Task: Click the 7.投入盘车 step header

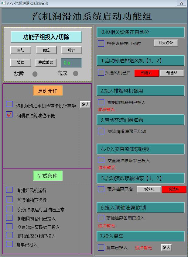Action: (x=140, y=236)
